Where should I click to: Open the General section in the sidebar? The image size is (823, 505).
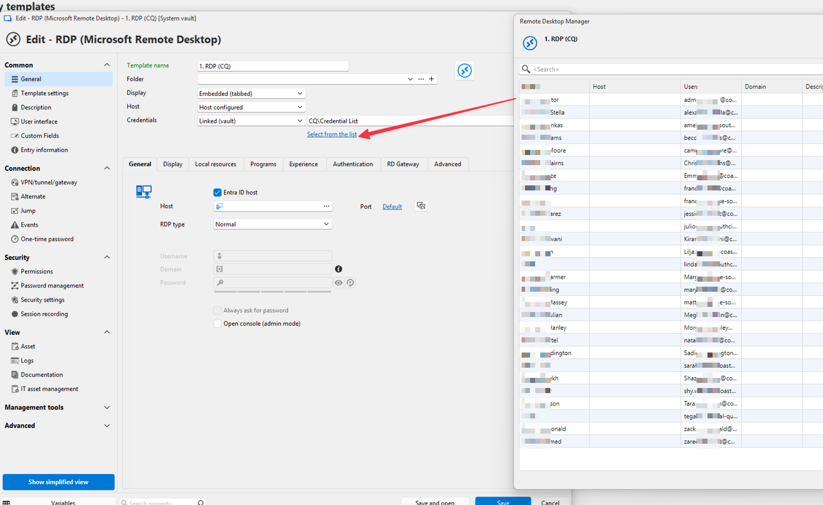(x=58, y=79)
